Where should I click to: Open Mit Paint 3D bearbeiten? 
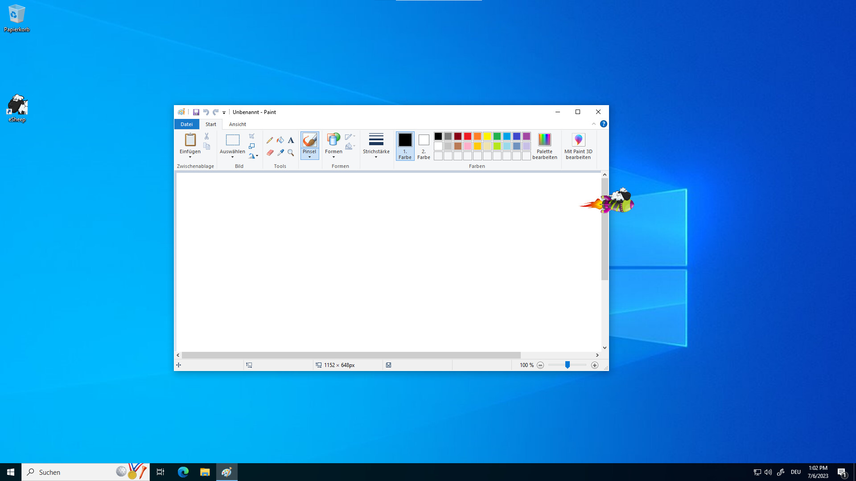coord(578,146)
